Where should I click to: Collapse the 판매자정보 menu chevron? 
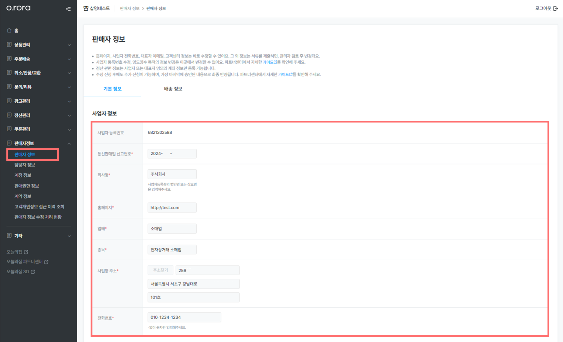click(x=69, y=143)
